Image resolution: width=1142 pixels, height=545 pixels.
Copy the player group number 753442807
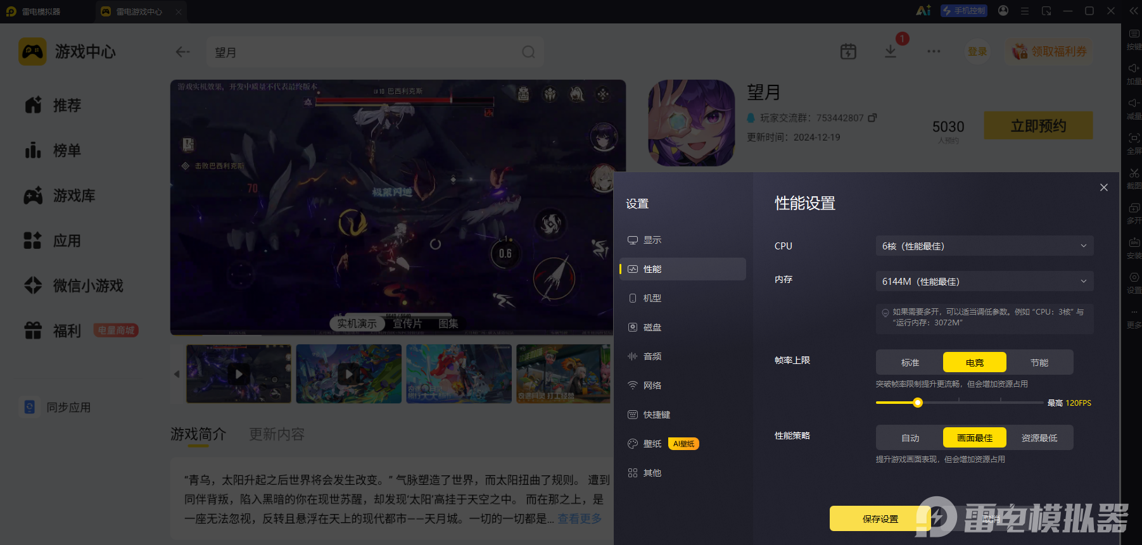[x=872, y=118]
